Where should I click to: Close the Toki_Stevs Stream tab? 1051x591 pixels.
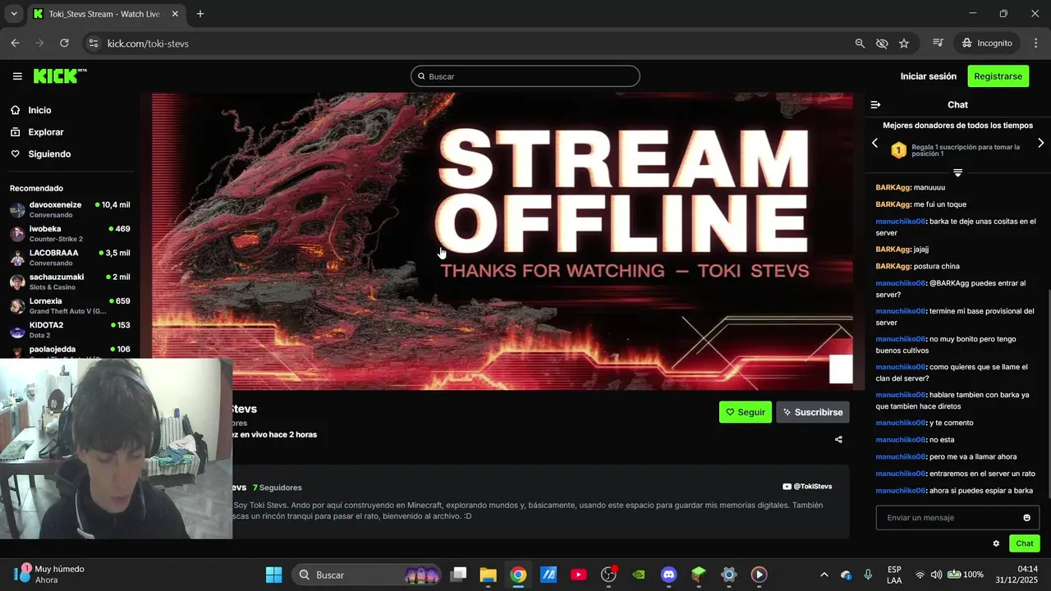[x=175, y=14]
